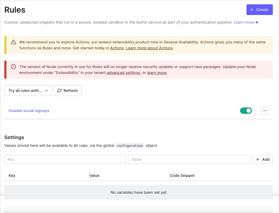
Task: Click the page scrollbar on the right
Action: click(x=277, y=107)
